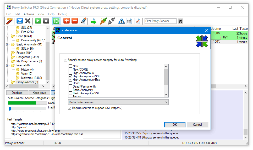The width and height of the screenshot is (253, 150).
Task: Click Cancel in Preferences dialog
Action: pos(197,125)
